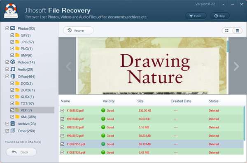Select the JPG(67) tree item

coord(27,42)
